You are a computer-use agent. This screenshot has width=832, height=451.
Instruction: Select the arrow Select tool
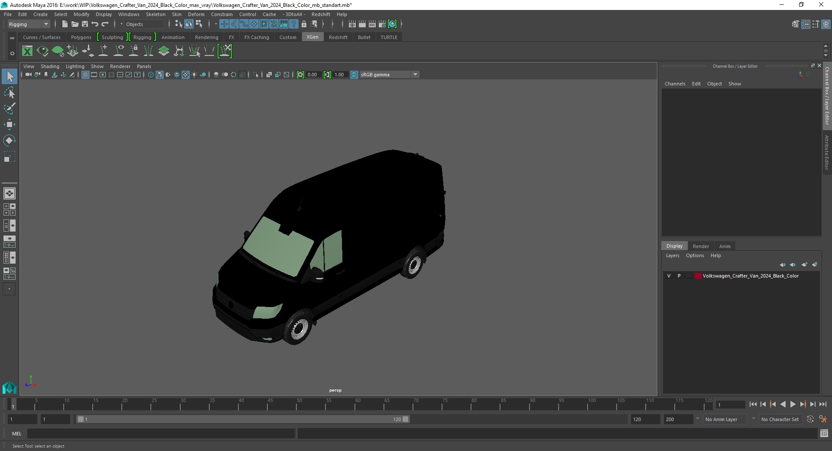[x=10, y=76]
